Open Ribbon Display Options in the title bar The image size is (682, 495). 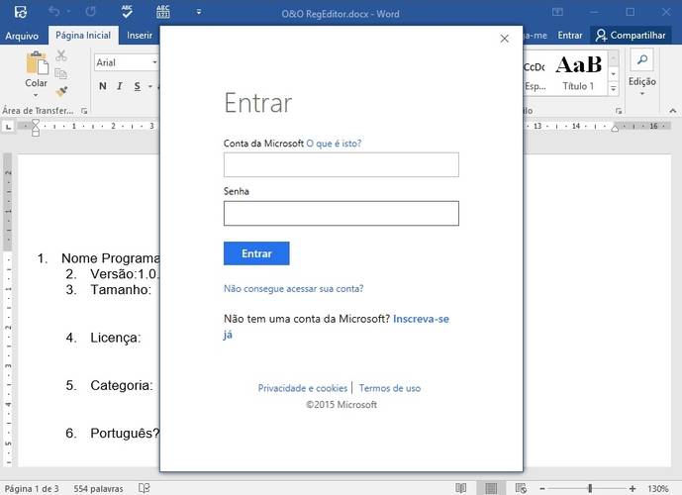[x=557, y=12]
